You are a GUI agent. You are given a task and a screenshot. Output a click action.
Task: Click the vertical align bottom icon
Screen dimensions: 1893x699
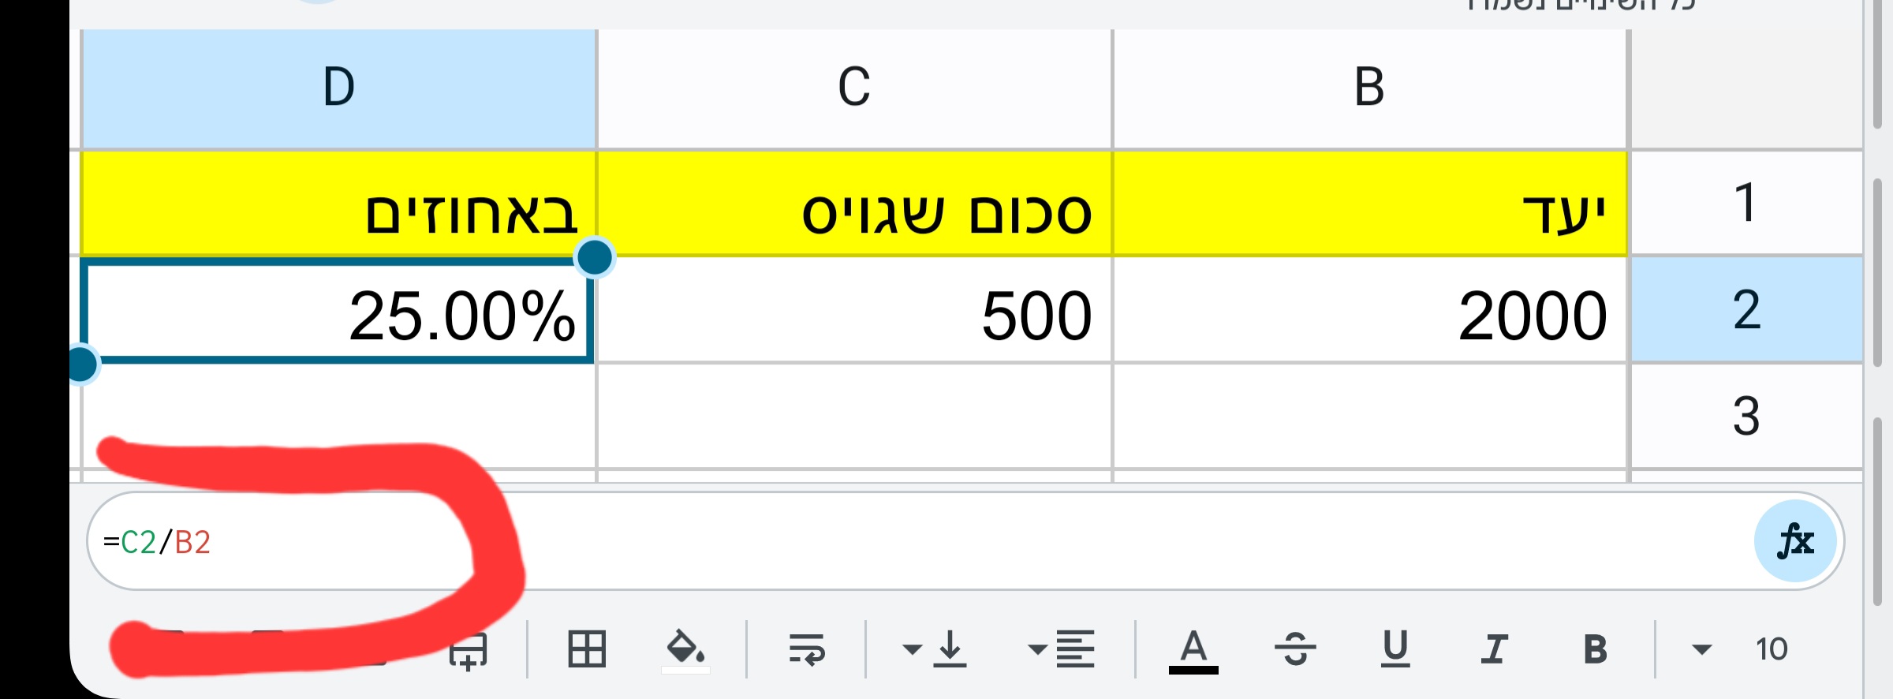click(950, 649)
